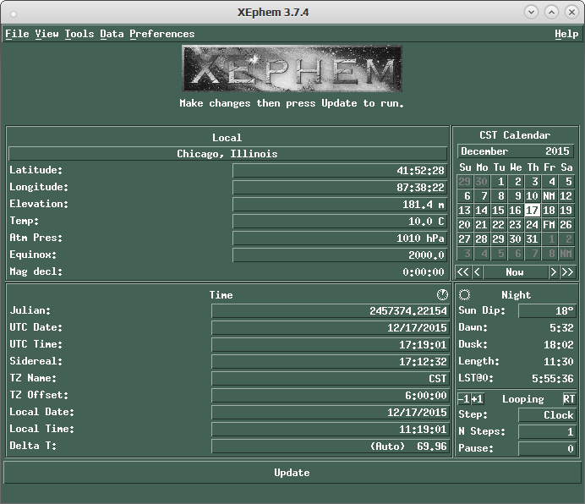Click the XEphem logo banner
Screen dimensions: 585x504
pos(292,68)
